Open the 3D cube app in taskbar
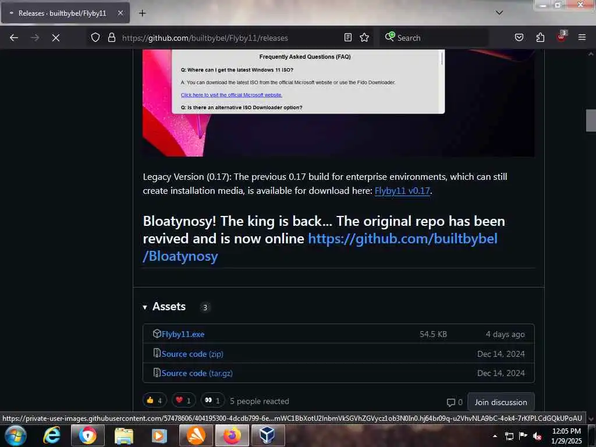The width and height of the screenshot is (596, 447). 267,435
